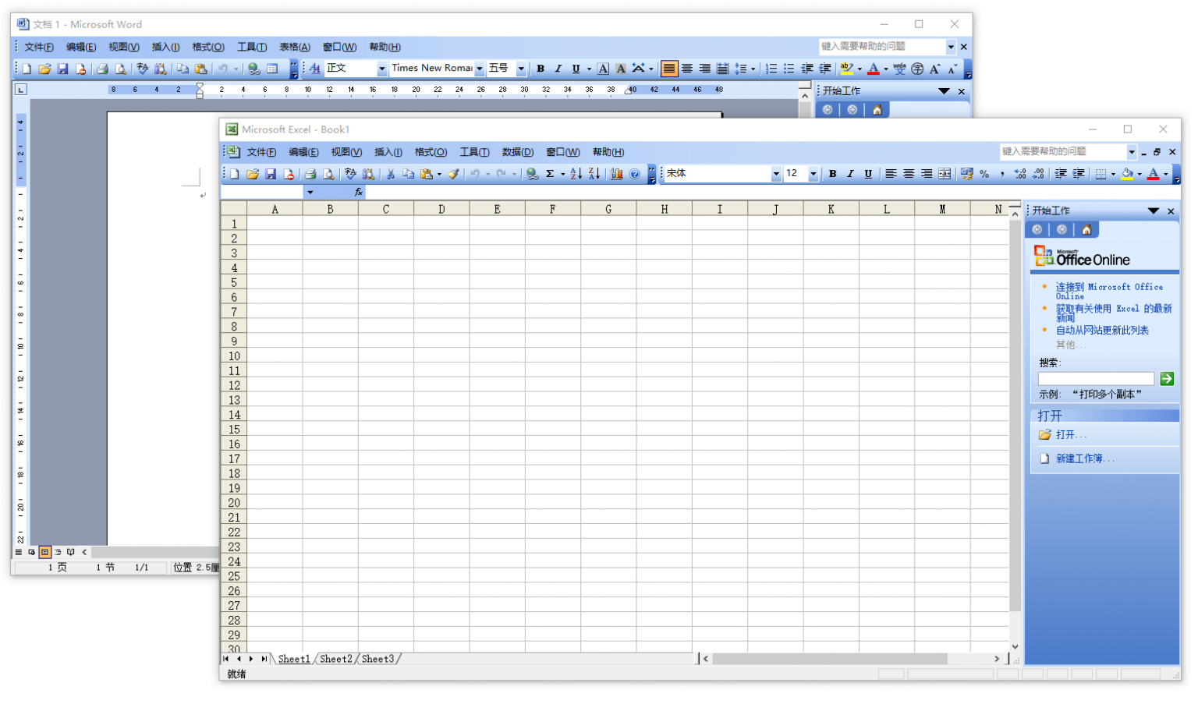Expand the Word style dropdown showing 正文

pos(381,69)
